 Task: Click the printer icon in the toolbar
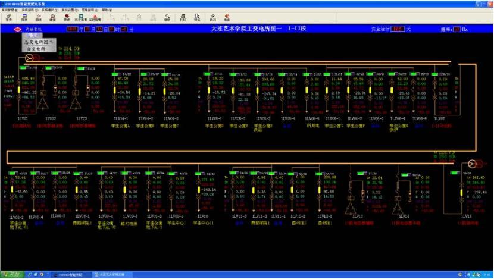[x=182, y=18]
